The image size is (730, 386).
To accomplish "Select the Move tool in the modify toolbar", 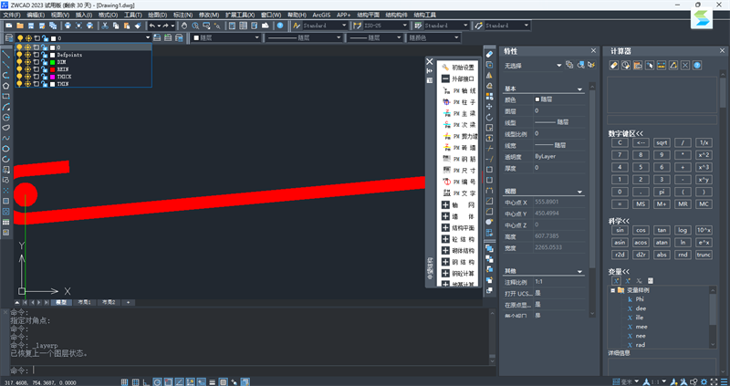I will [x=489, y=107].
